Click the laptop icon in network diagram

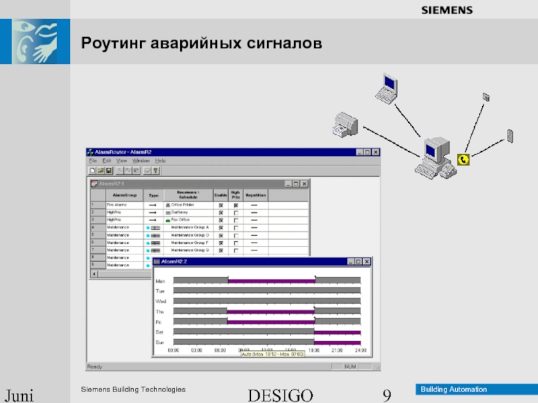pos(387,89)
